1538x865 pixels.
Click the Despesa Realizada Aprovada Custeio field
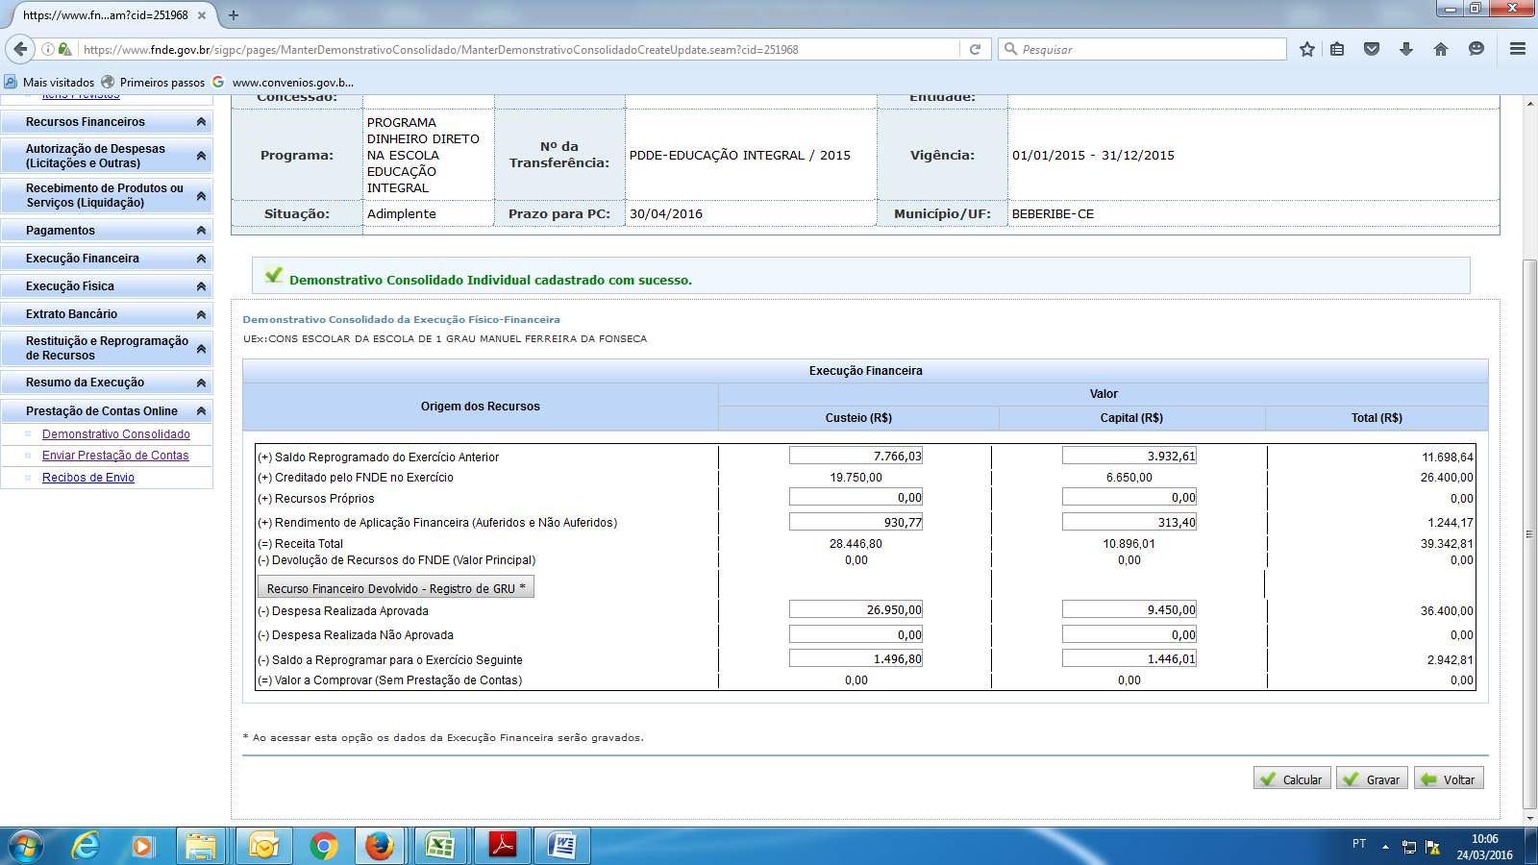(856, 610)
